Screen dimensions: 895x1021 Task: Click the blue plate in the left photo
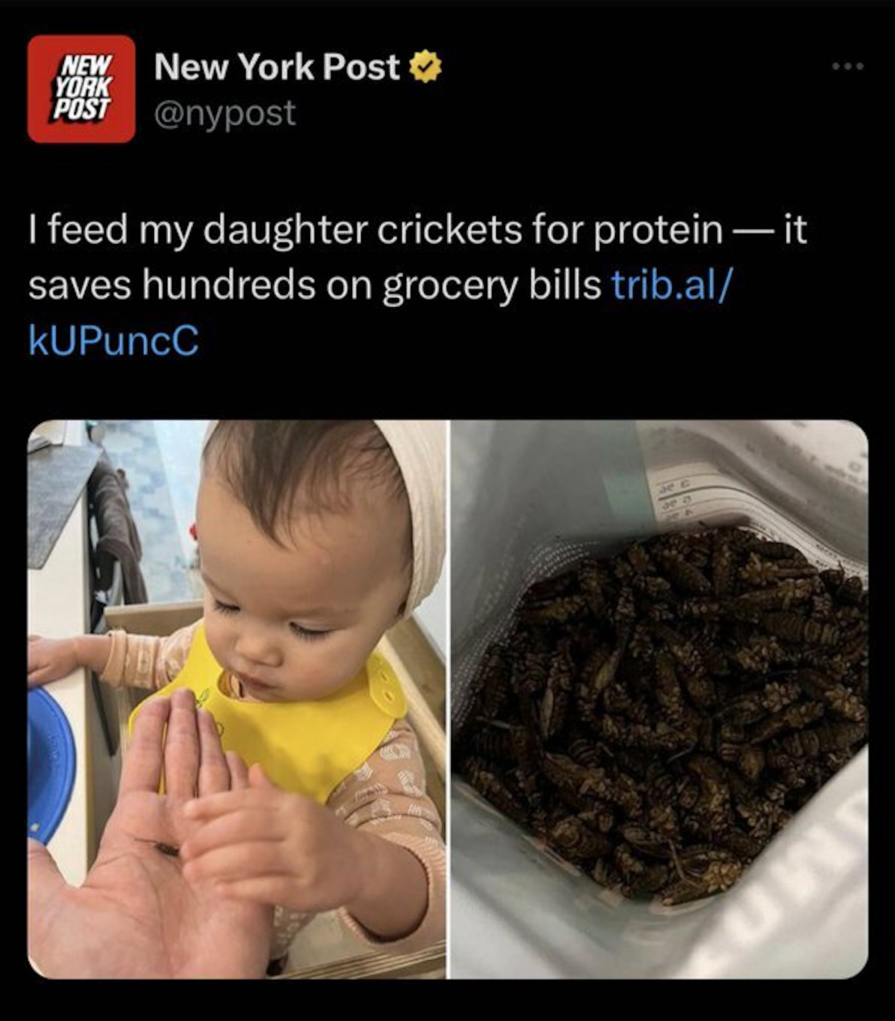coord(50,764)
